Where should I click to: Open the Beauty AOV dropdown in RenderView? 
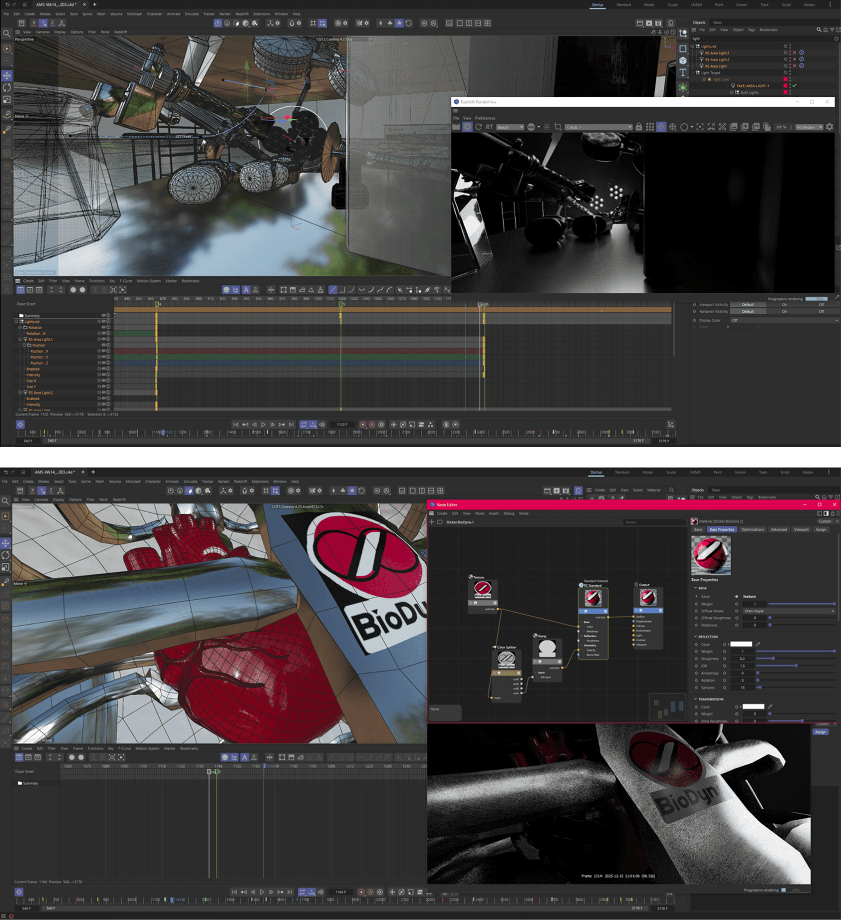click(510, 127)
